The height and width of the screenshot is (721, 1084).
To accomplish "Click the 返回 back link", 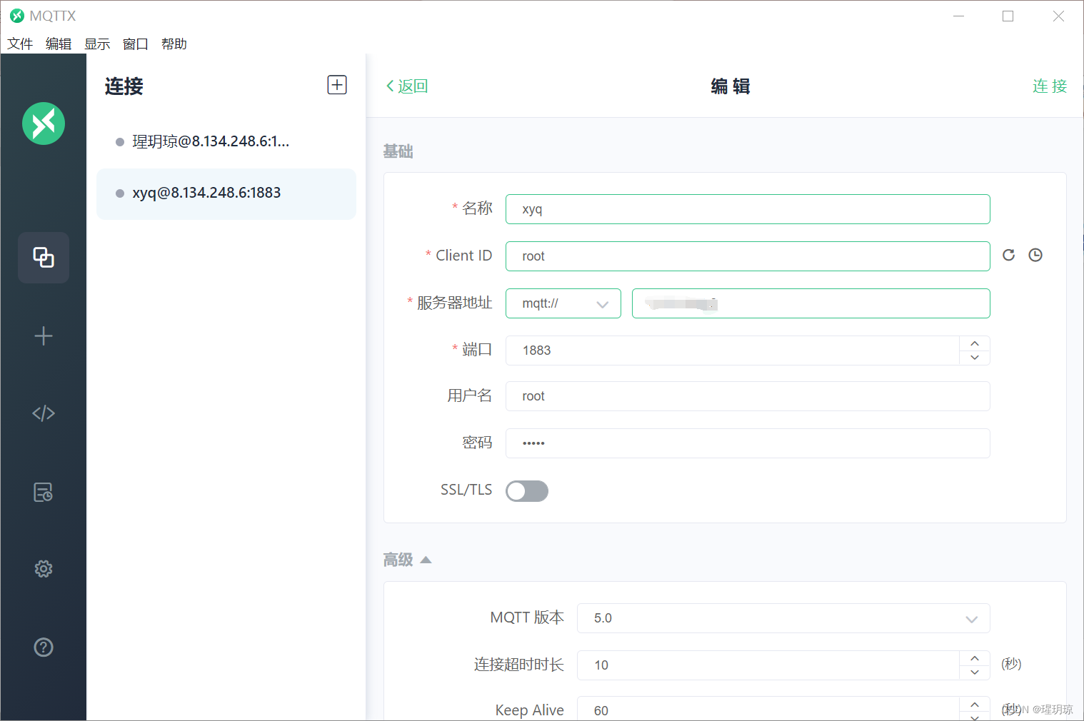I will (406, 86).
